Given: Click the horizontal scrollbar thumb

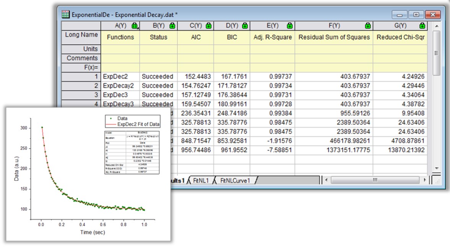Looking at the screenshot, I should coord(375,180).
